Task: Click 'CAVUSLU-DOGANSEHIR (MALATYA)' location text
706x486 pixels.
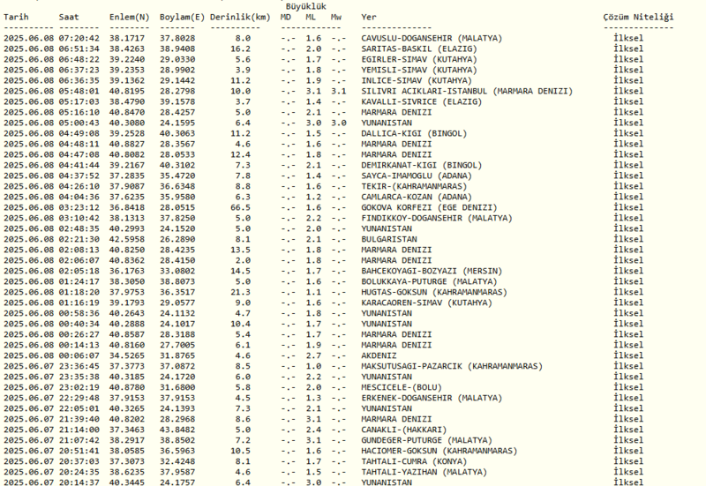Action: (432, 38)
